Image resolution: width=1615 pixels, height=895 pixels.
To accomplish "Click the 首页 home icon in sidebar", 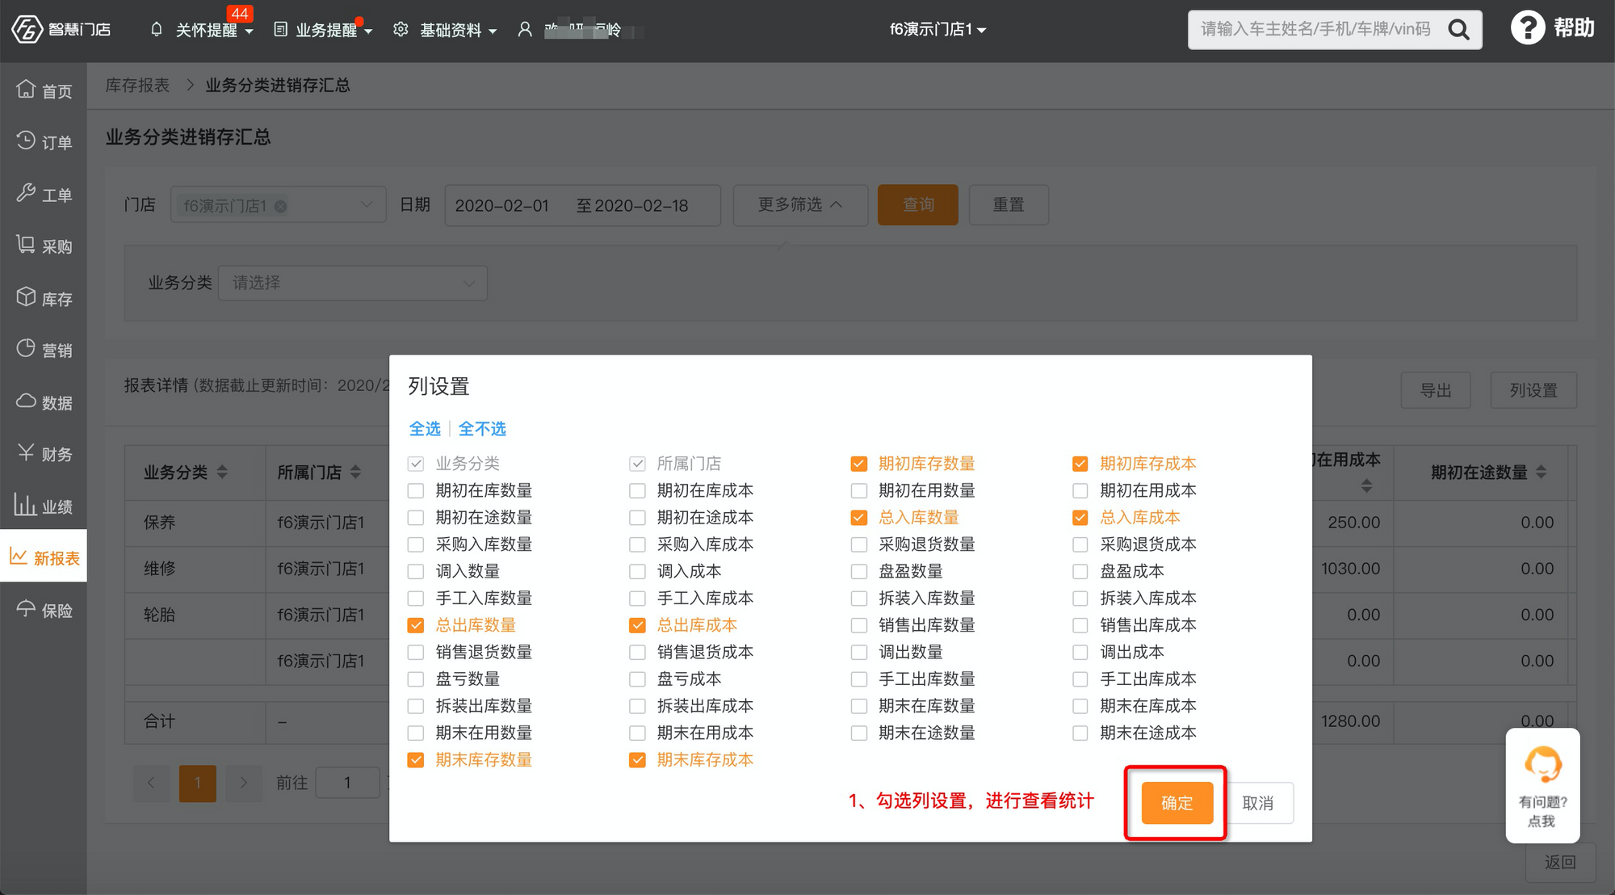I will pos(26,89).
